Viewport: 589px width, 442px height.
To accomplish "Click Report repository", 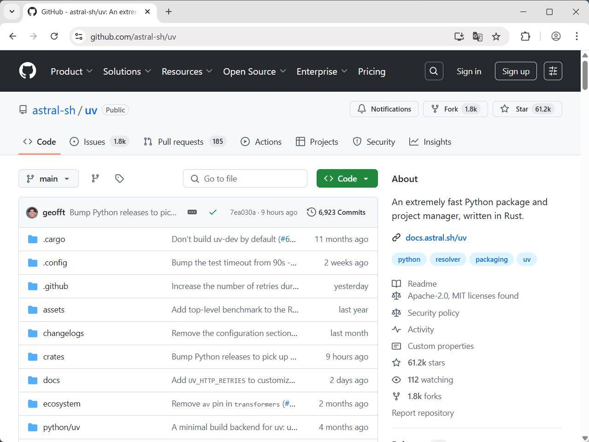I will (x=423, y=413).
